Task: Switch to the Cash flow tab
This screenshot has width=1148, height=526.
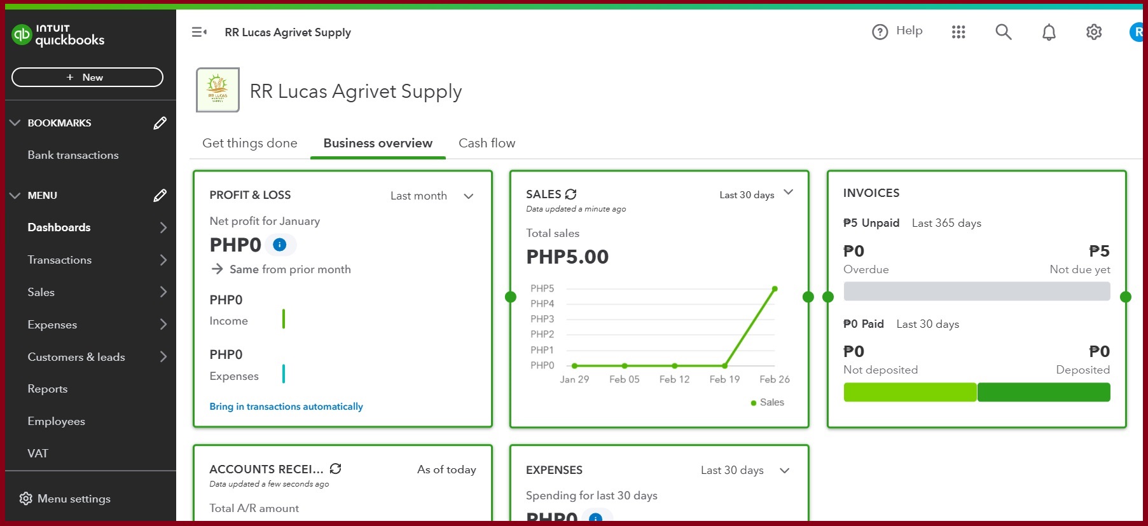Action: coord(487,143)
